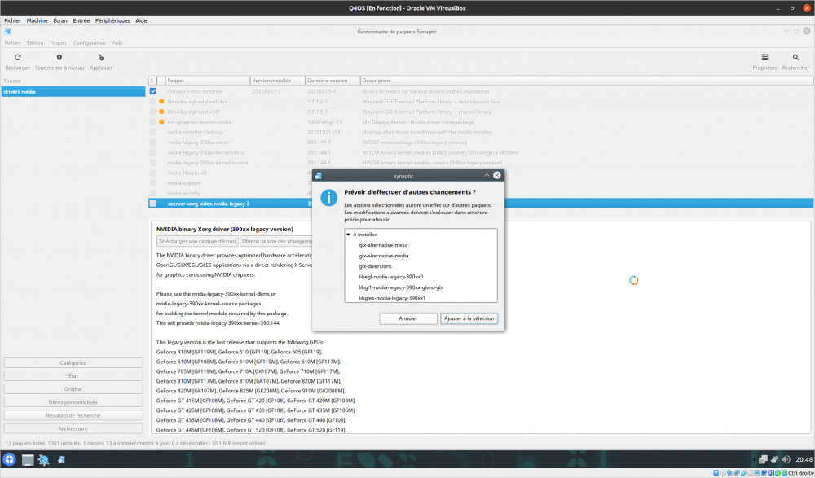The image size is (815, 478).
Task: Click the orange star beside libnvidia-egl-wayland-dev
Action: (x=161, y=101)
